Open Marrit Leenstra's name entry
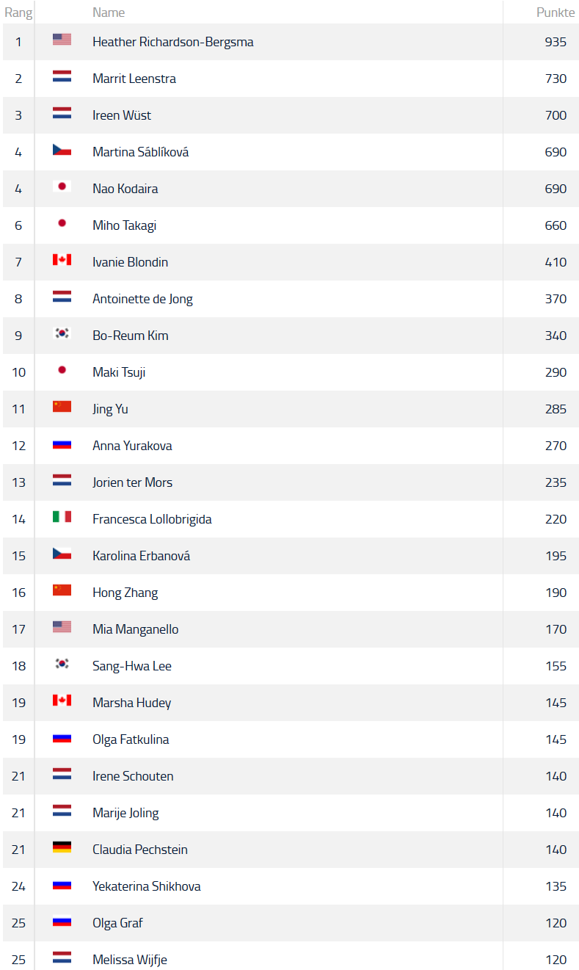This screenshot has width=579, height=970. (134, 79)
